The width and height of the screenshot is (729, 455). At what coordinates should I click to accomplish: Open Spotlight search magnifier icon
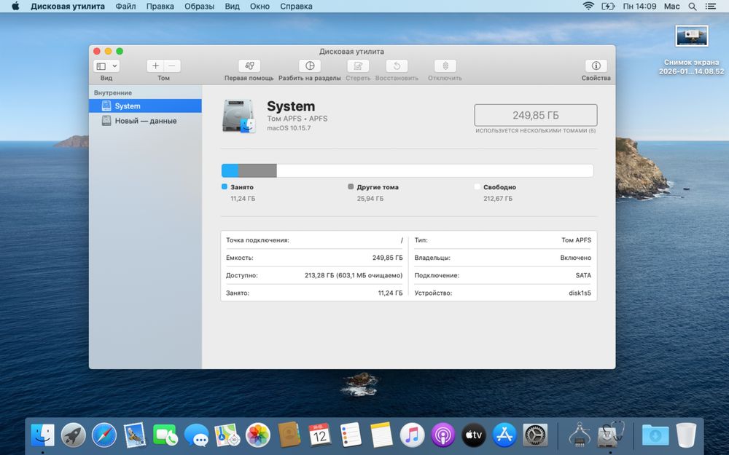click(x=693, y=7)
